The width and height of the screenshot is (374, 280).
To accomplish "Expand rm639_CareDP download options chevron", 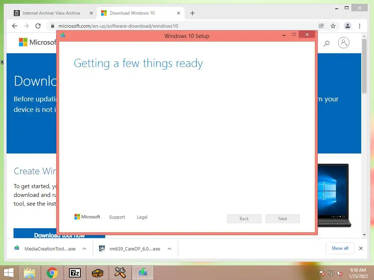I will (x=169, y=249).
